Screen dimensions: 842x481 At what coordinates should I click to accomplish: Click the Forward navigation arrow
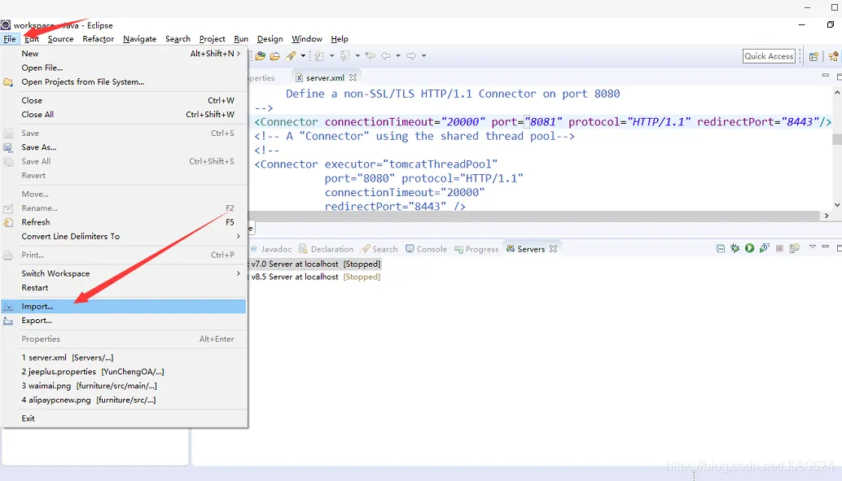[x=411, y=56]
